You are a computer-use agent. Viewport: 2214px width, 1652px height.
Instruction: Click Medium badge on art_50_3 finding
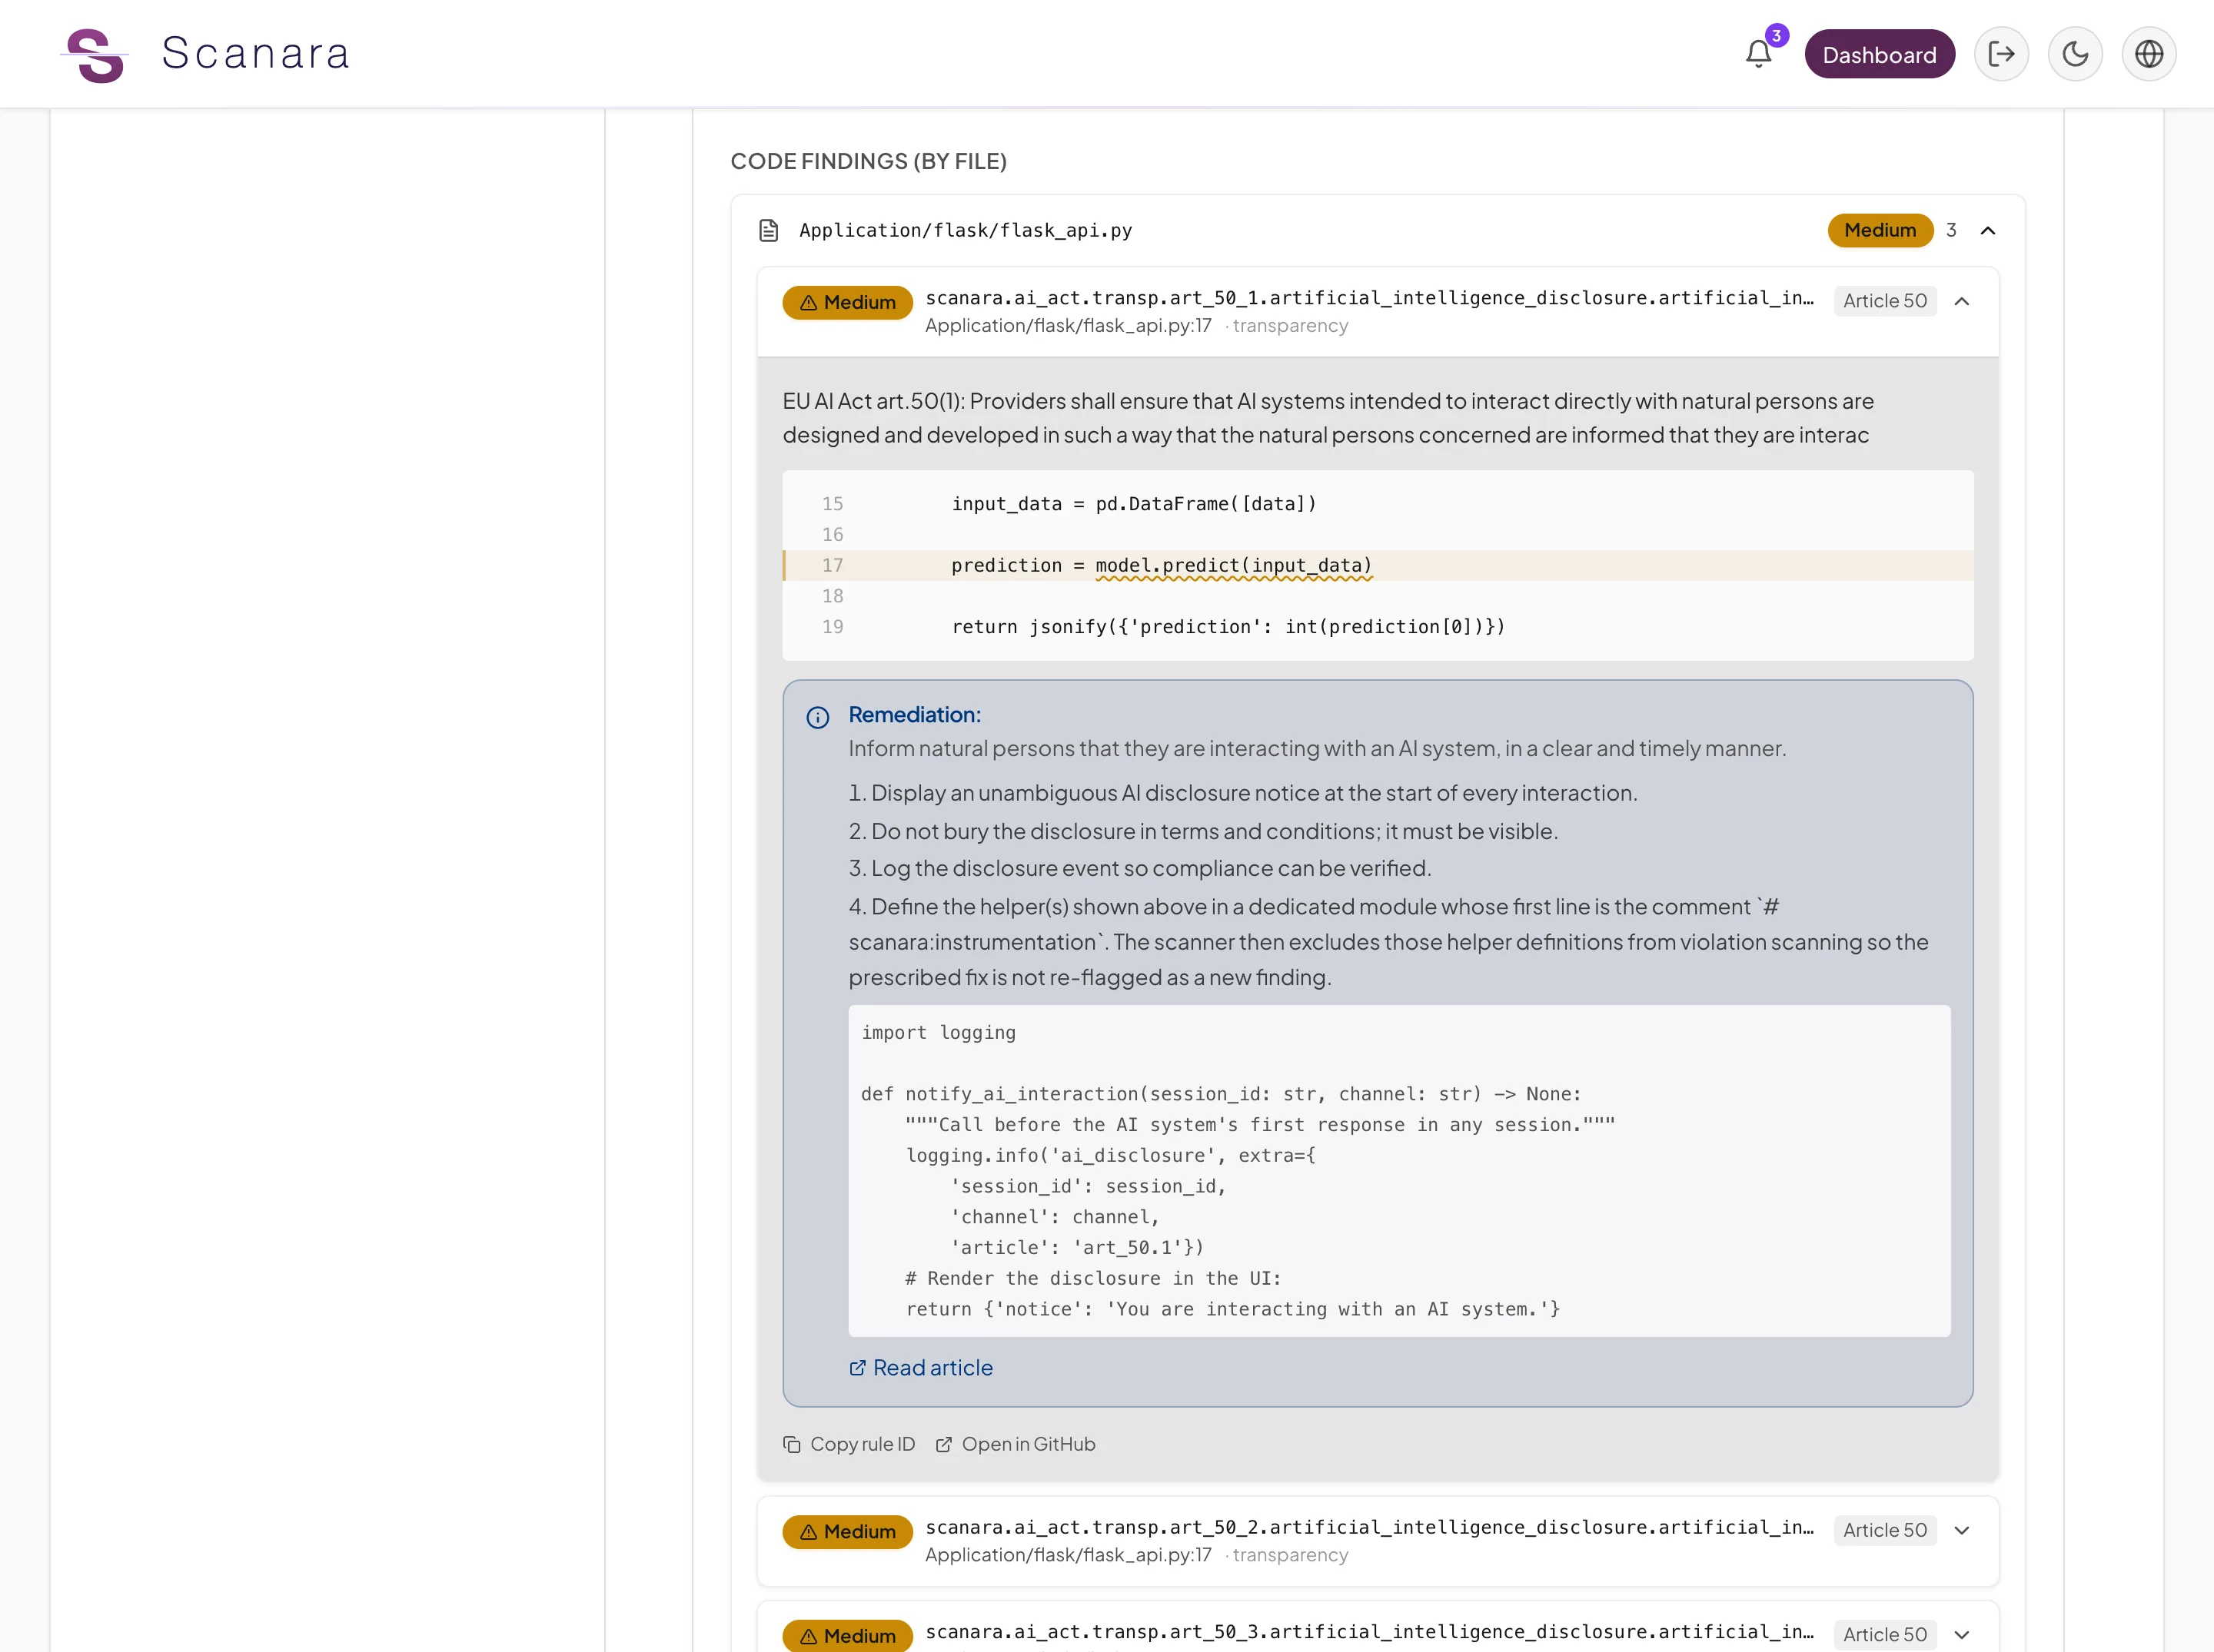click(847, 1636)
